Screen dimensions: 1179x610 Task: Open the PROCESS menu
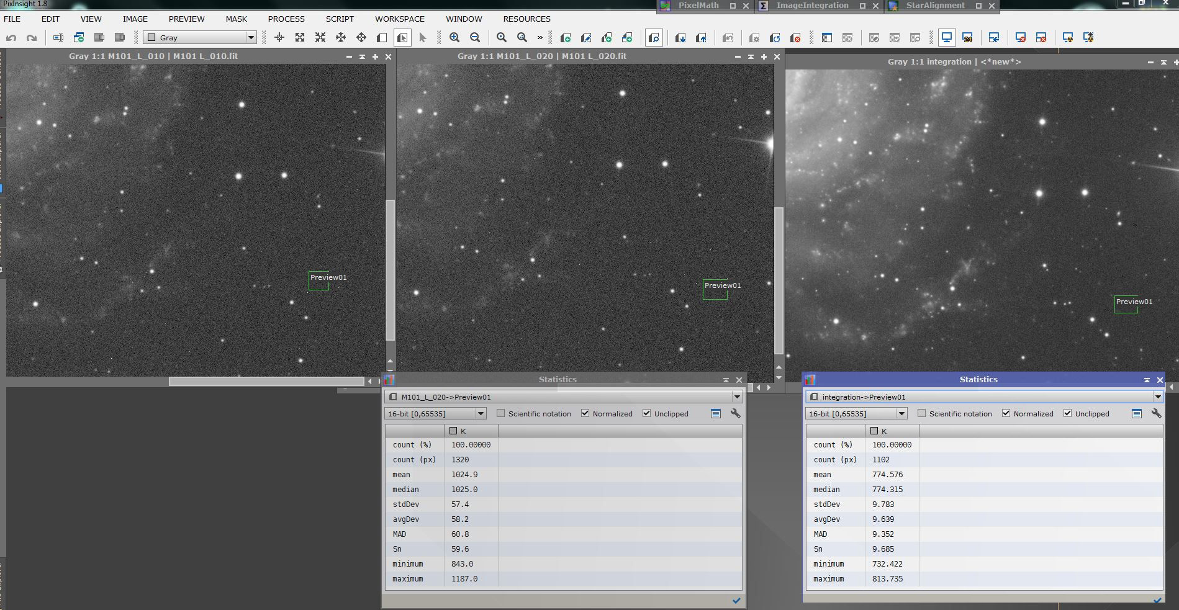286,19
